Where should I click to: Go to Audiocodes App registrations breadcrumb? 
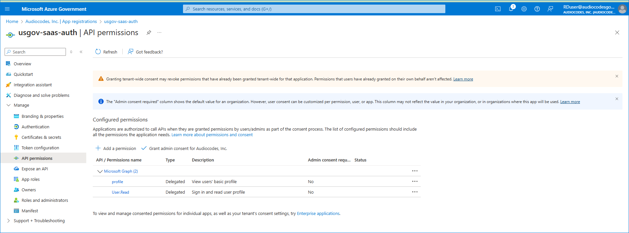click(x=61, y=21)
